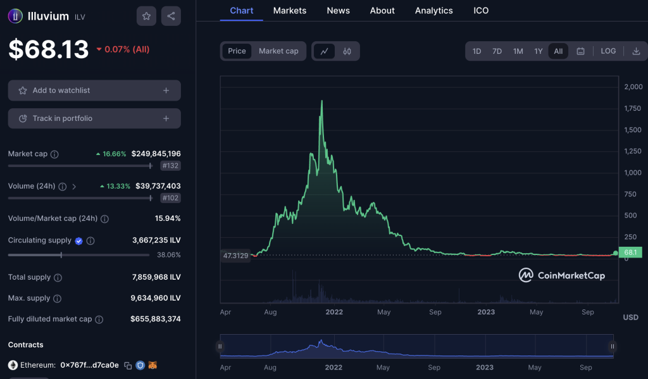Click the 3,667,235 ILV circulating supply value
Screen dimensions: 648x379
(156, 240)
